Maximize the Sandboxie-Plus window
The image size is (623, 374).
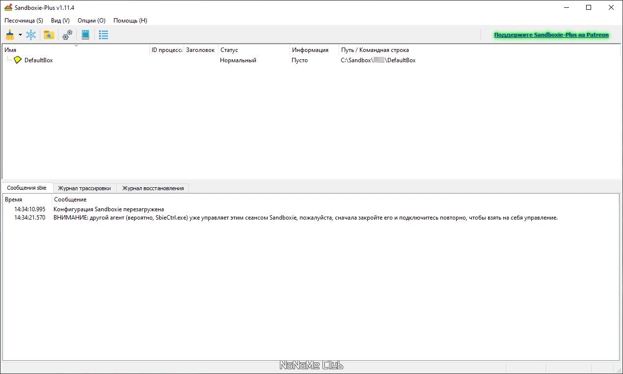point(589,7)
